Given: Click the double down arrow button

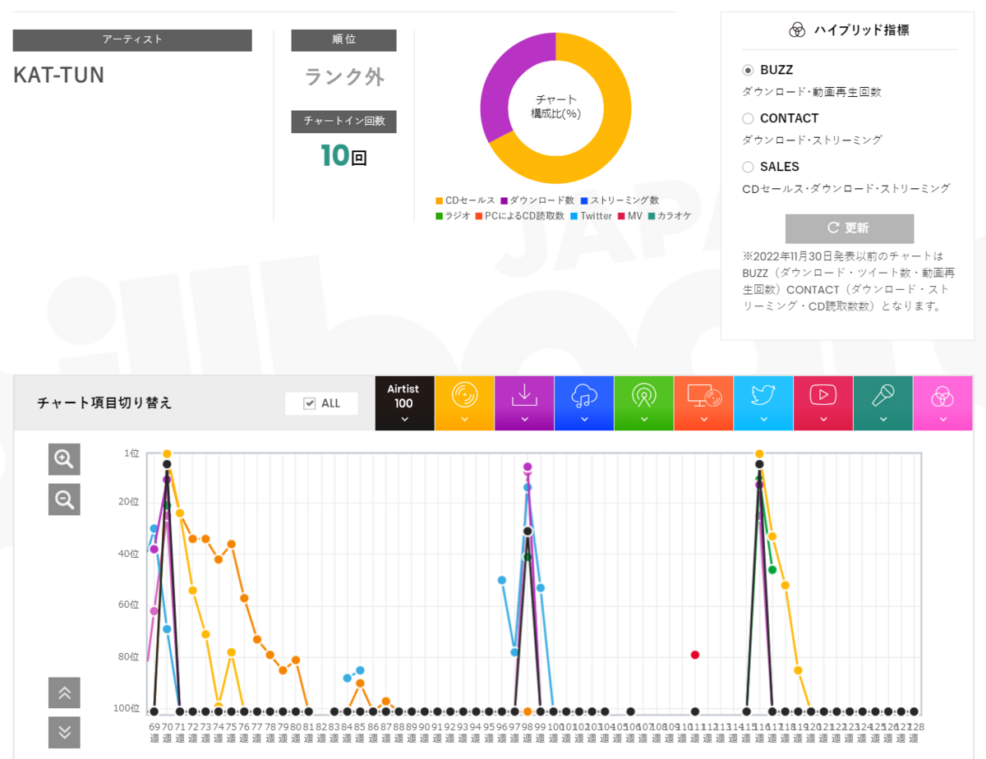Looking at the screenshot, I should pos(64,733).
